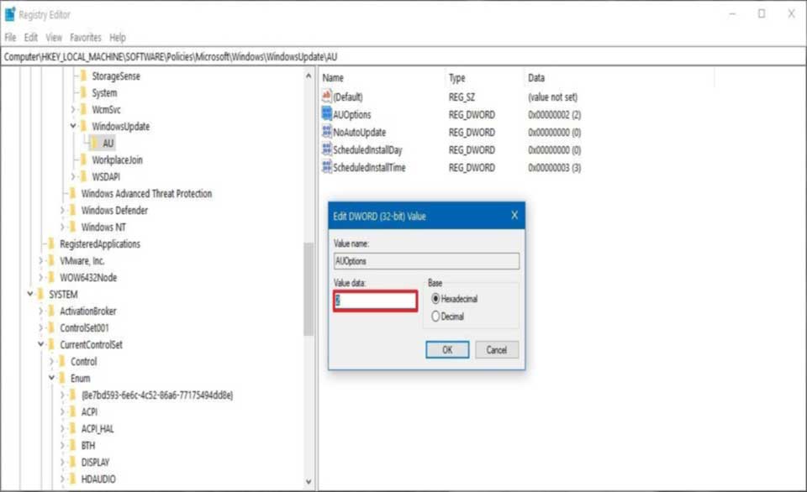Click the registry path address bar
Viewport: 807px width, 492px height.
(403, 56)
